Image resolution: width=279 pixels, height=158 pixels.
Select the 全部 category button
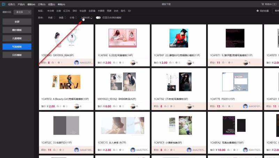click(x=17, y=22)
